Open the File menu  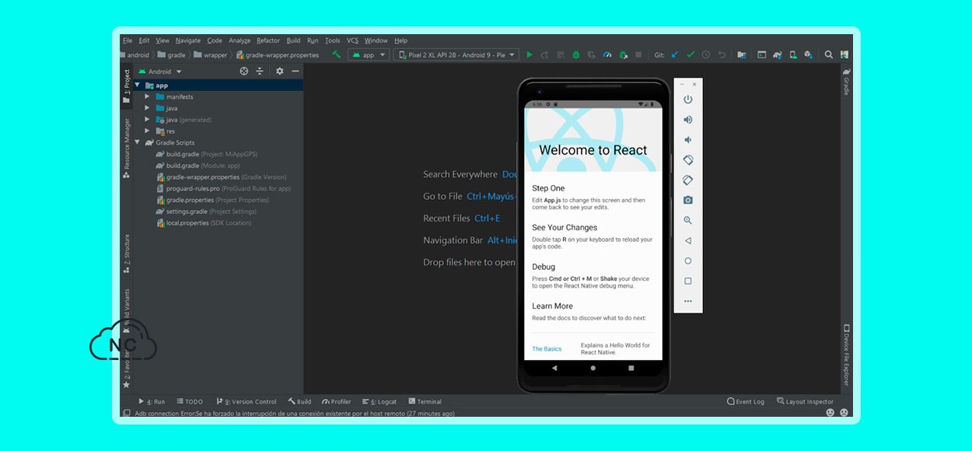127,40
